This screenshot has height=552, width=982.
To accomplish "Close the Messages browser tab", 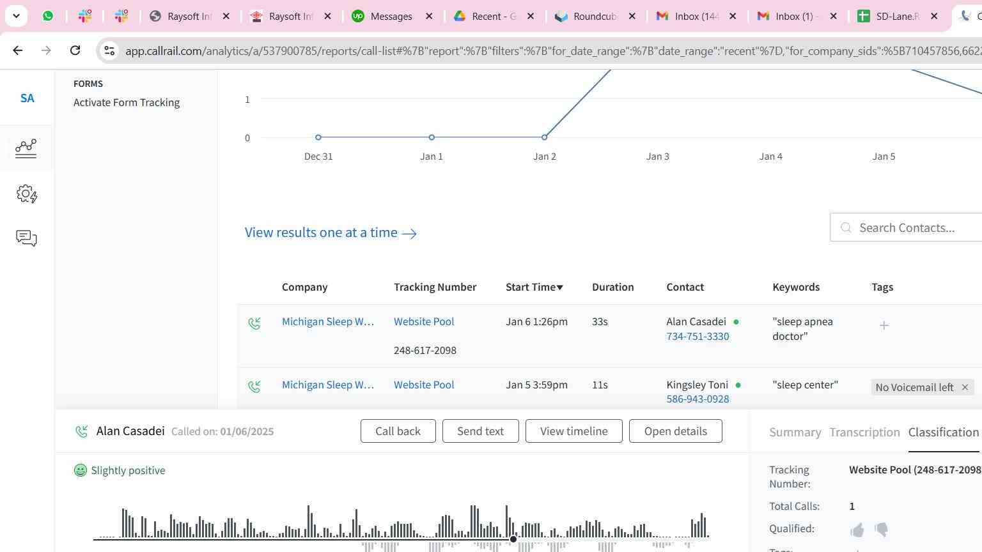I will pos(429,16).
